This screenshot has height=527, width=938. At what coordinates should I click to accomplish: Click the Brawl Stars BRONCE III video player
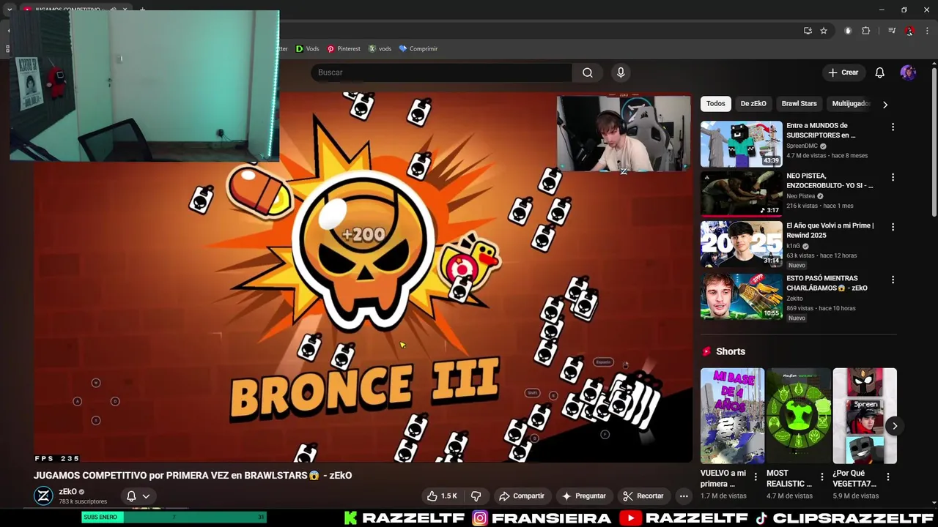363,278
